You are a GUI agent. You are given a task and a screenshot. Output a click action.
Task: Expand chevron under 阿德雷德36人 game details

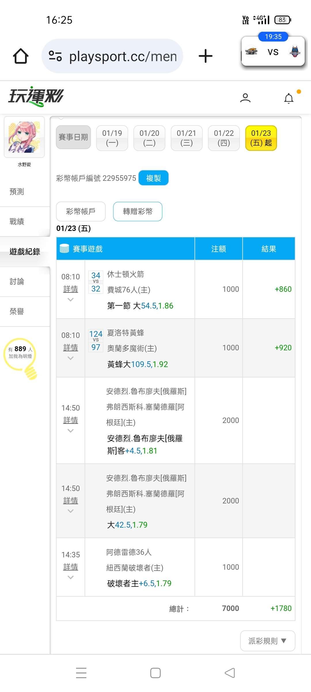click(x=71, y=578)
